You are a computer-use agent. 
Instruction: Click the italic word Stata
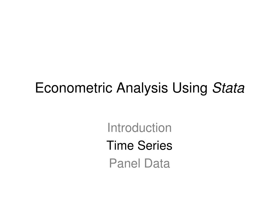[229, 88]
